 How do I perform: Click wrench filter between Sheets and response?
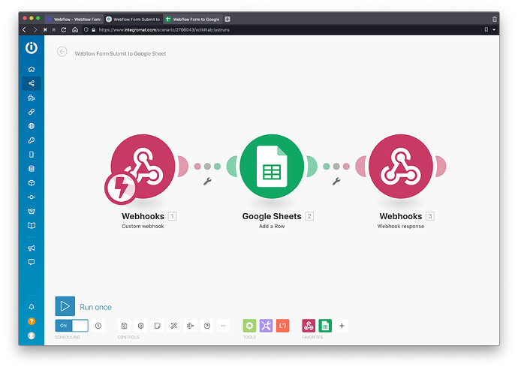pyautogui.click(x=336, y=181)
